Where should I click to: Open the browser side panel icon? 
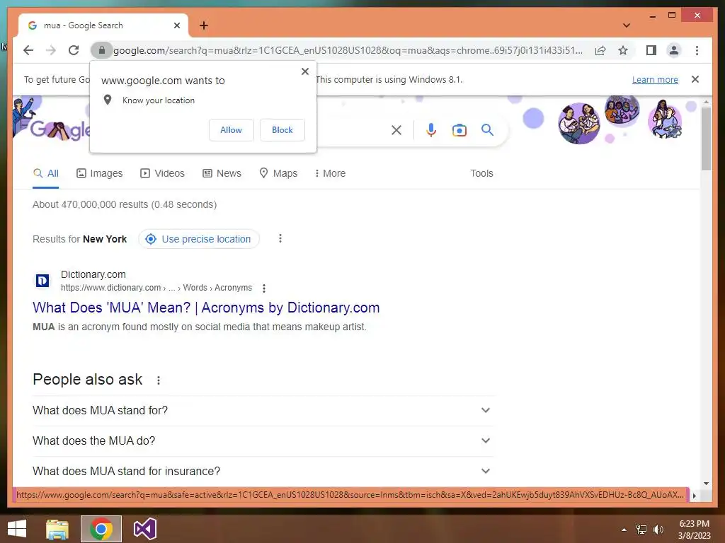pos(651,50)
